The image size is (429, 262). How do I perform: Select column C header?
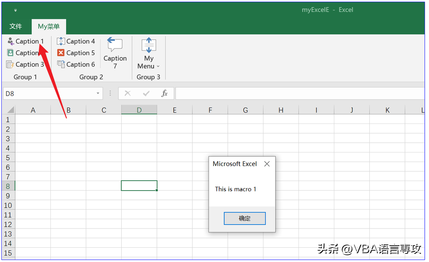tap(104, 110)
